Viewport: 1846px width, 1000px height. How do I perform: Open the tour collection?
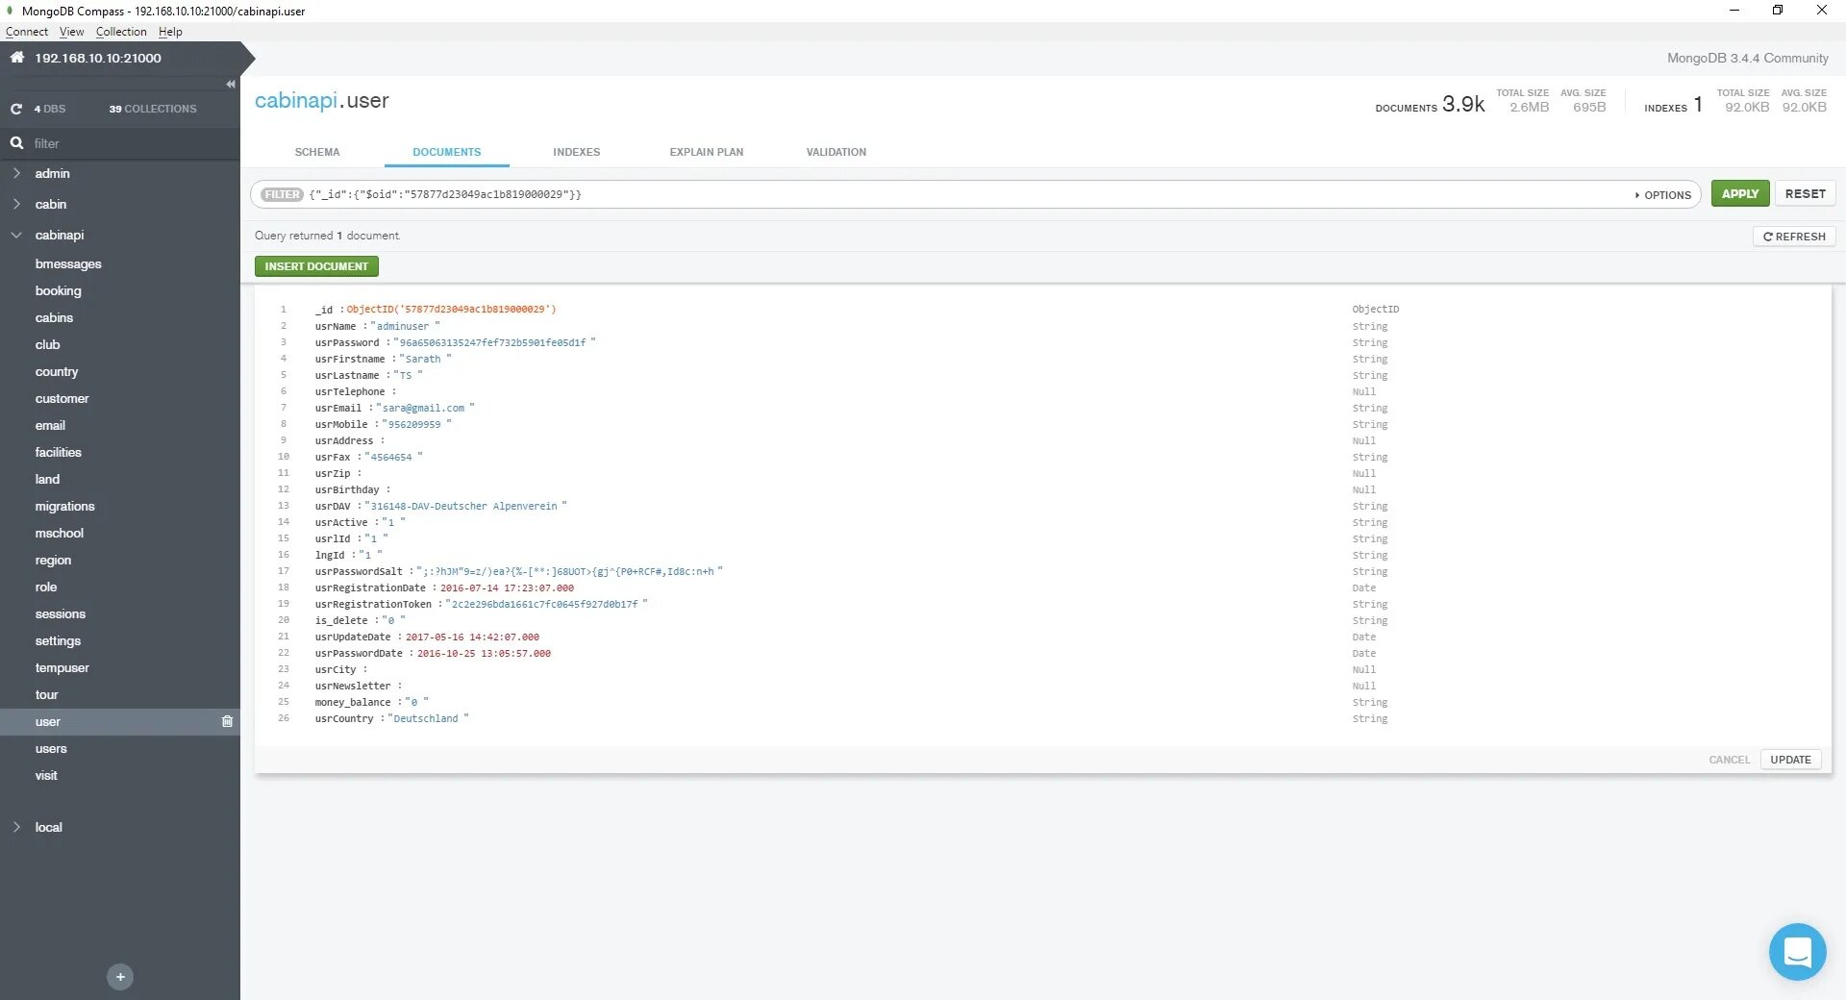click(46, 694)
